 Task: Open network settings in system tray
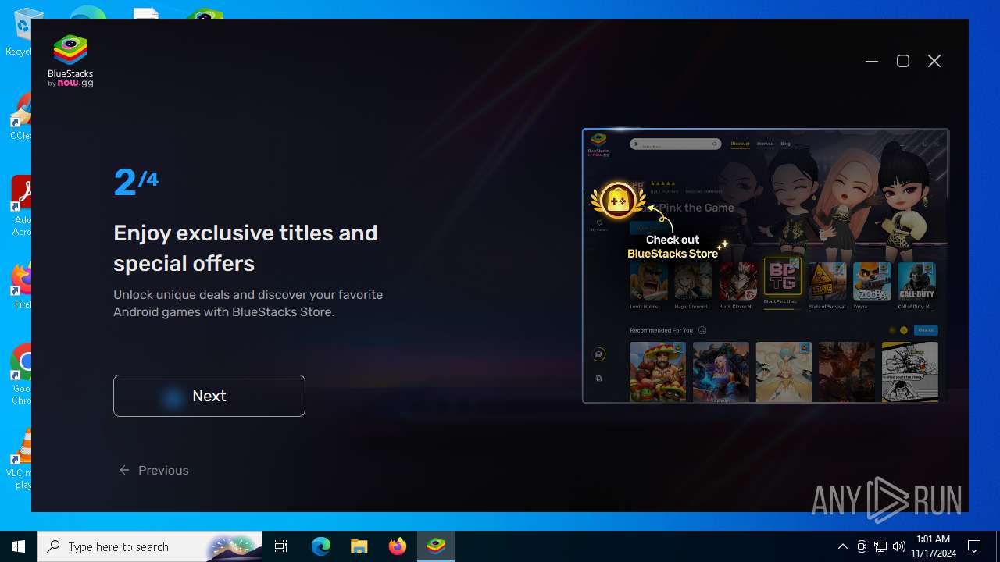click(880, 546)
